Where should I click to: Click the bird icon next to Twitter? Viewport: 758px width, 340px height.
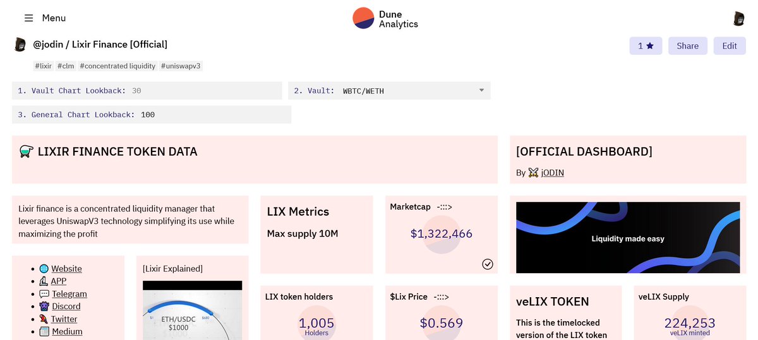44,319
